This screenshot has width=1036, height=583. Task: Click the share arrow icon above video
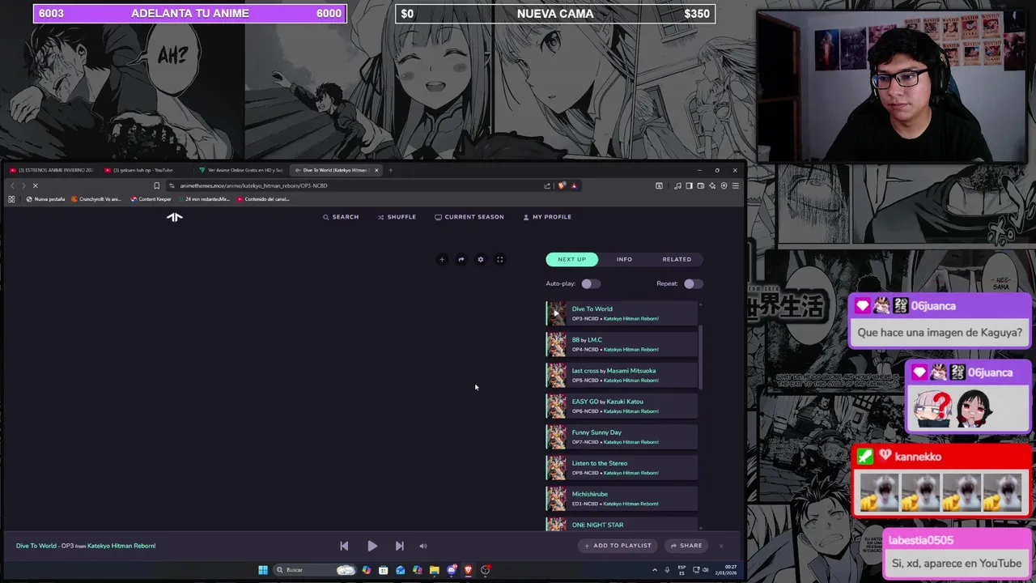click(x=461, y=260)
